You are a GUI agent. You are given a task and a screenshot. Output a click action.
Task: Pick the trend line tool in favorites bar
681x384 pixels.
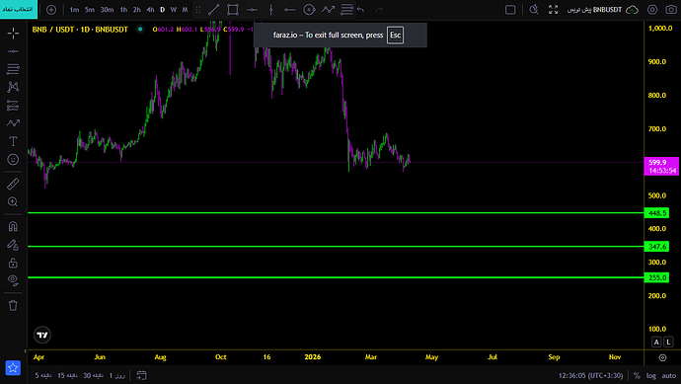(214, 10)
